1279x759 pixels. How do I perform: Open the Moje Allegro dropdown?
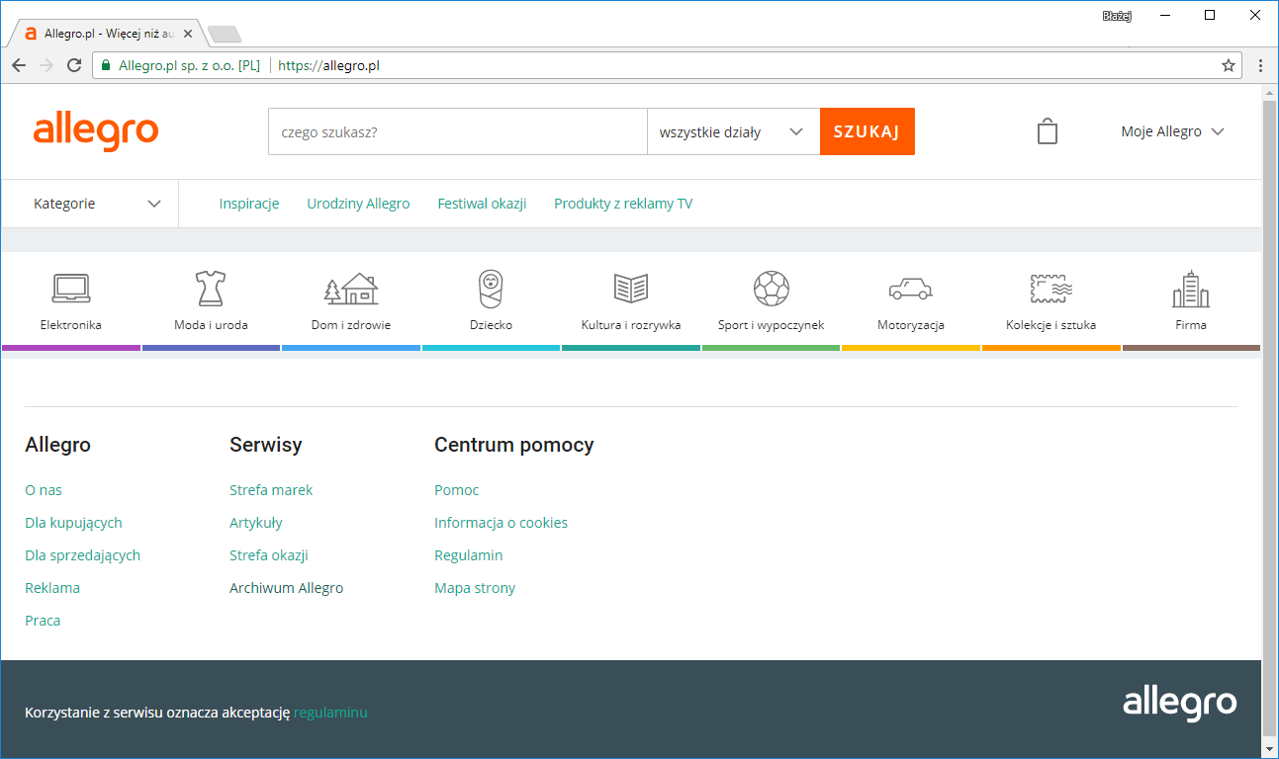tap(1172, 131)
